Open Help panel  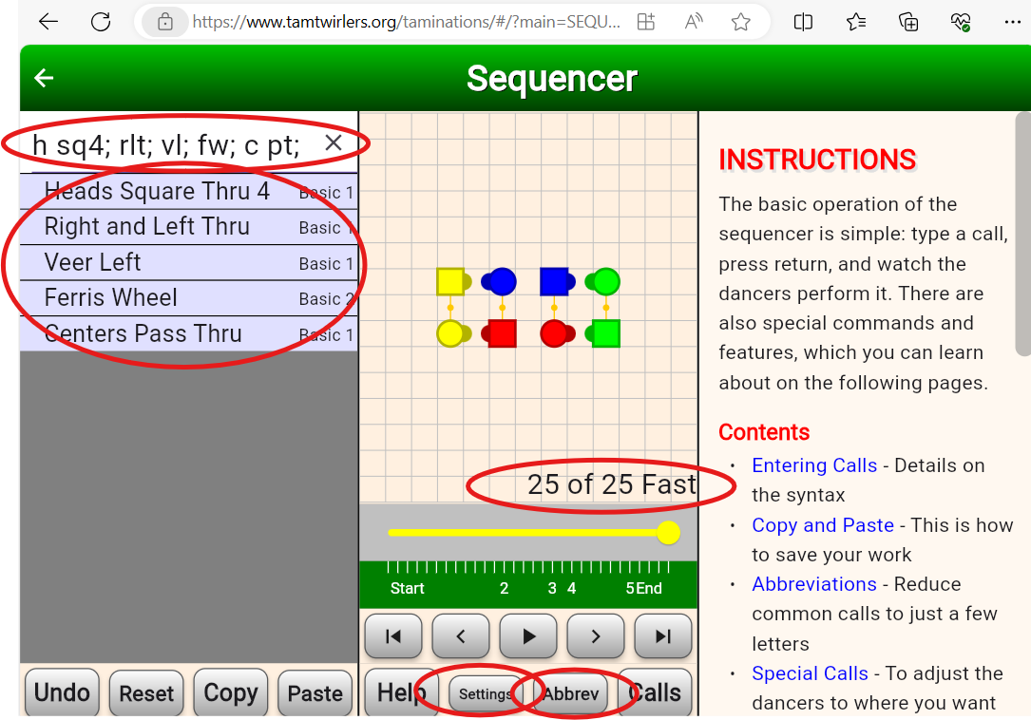(401, 692)
